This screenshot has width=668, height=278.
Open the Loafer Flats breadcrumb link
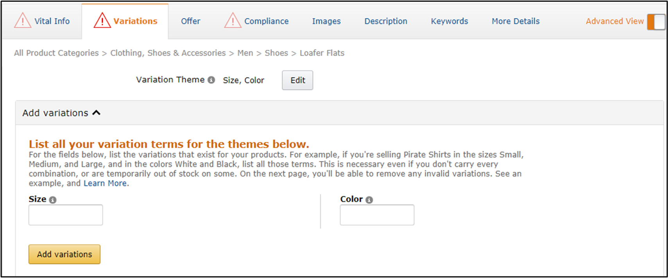coord(322,53)
